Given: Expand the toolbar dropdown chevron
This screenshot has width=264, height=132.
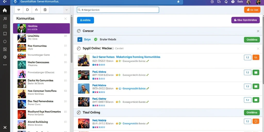Looking at the screenshot, I should pyautogui.click(x=67, y=10).
